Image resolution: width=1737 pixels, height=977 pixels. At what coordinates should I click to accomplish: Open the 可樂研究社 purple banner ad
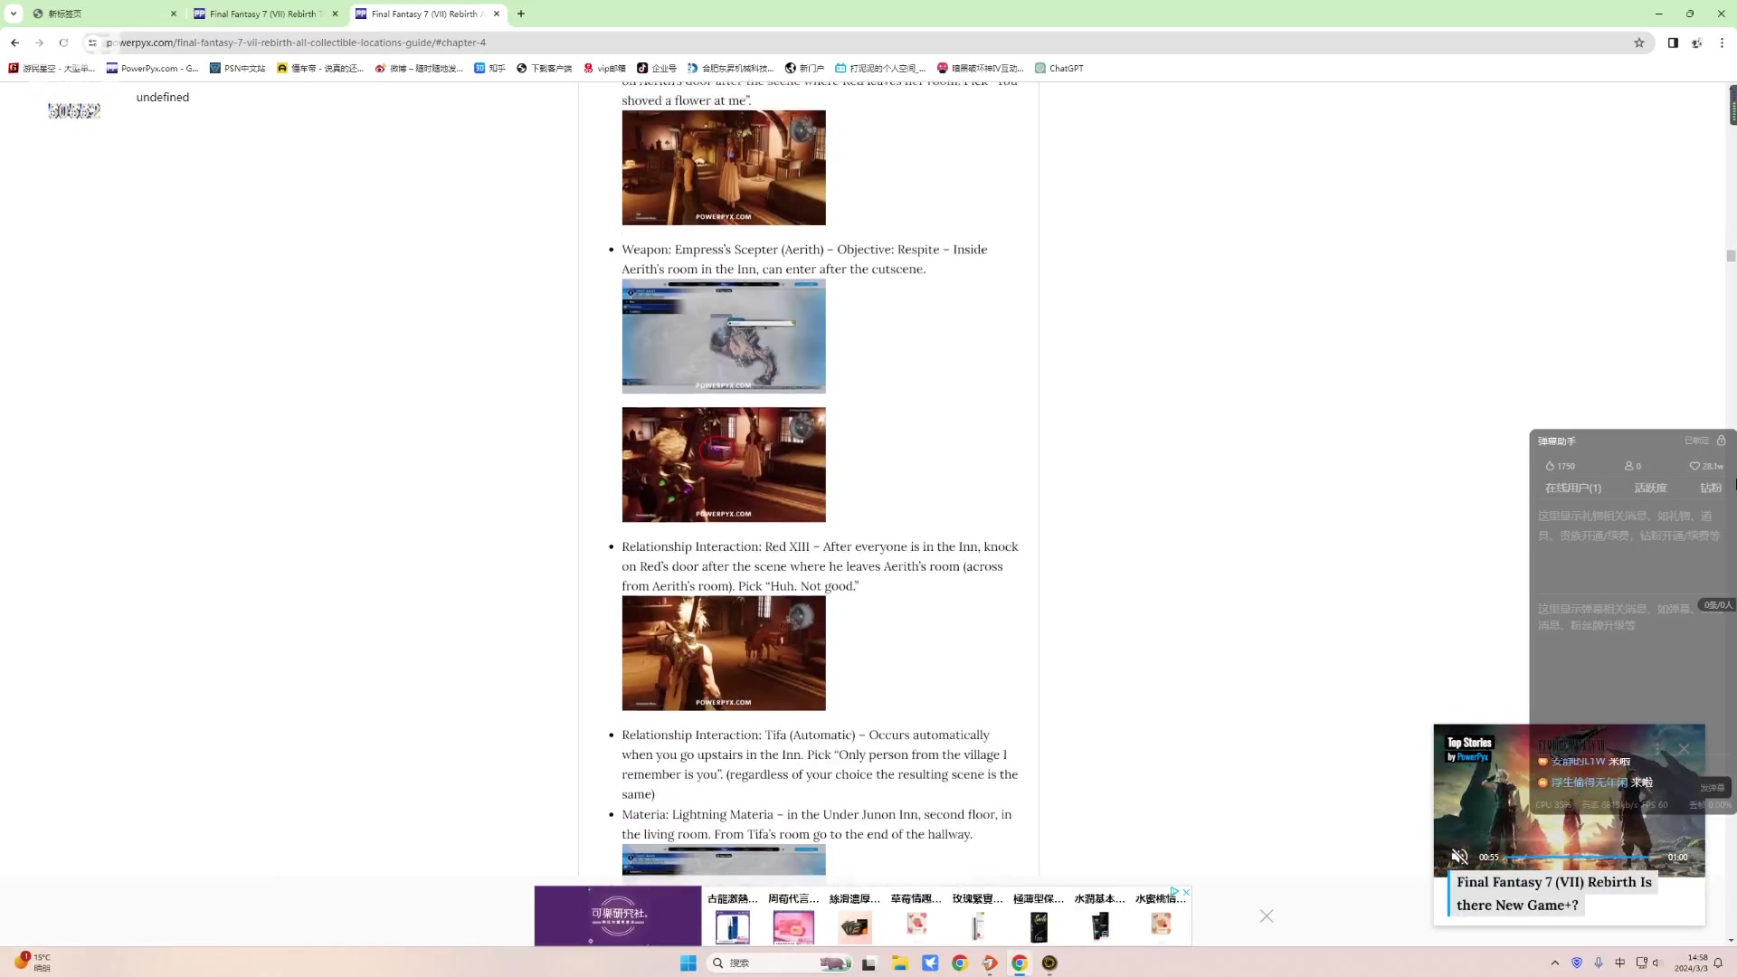click(x=618, y=915)
